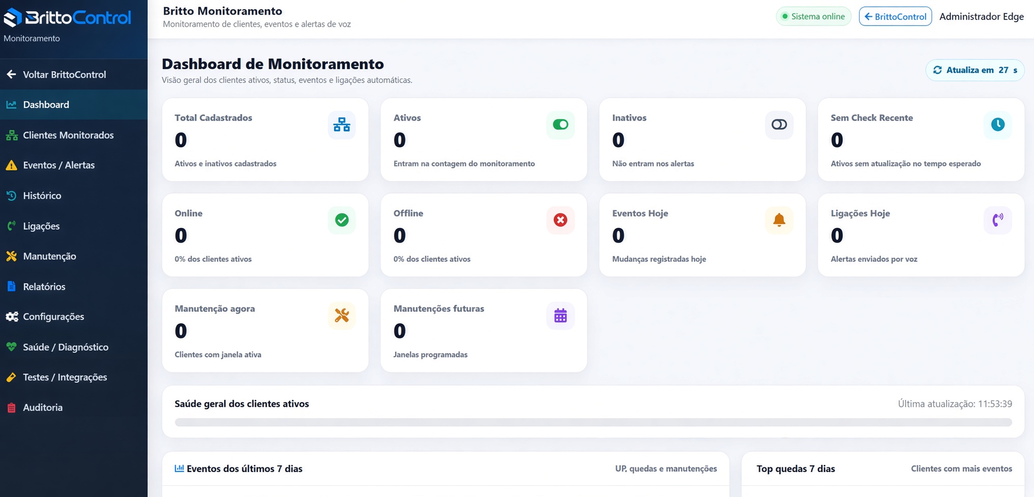Click 'Clientes com janela ativa' text

click(218, 354)
